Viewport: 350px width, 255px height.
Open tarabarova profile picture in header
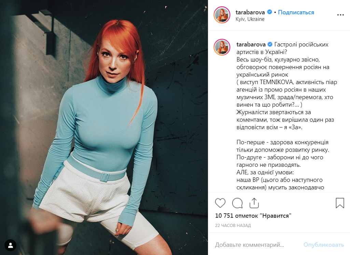222,15
